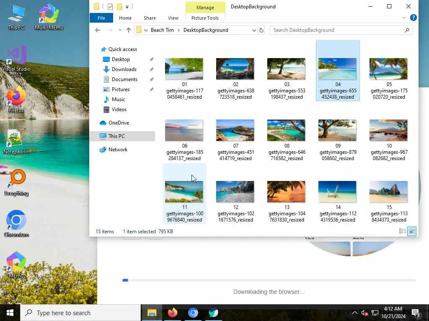Open Multi-MEmu desktop shortcut
The image size is (429, 321).
coord(49,17)
